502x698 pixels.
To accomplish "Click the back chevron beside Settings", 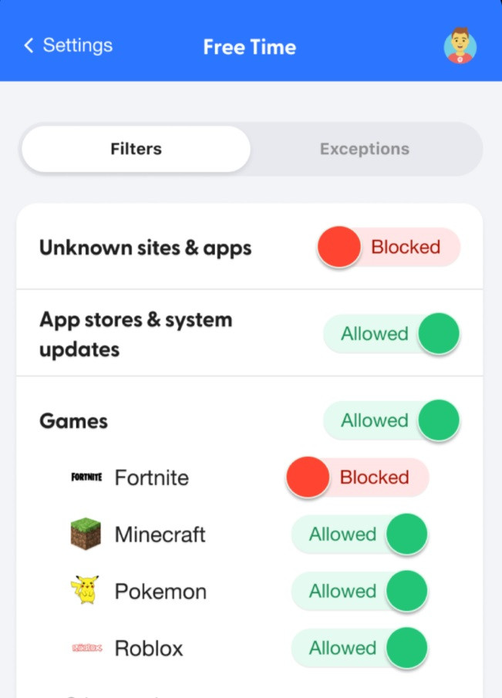I will click(28, 46).
